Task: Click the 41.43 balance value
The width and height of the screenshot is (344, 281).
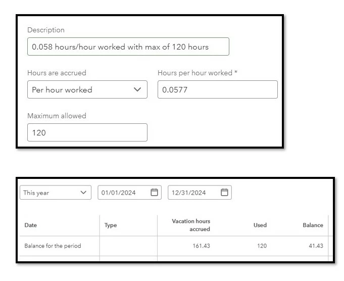Action: click(316, 246)
